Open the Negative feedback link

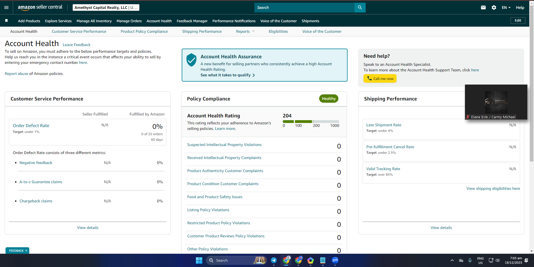tap(36, 163)
